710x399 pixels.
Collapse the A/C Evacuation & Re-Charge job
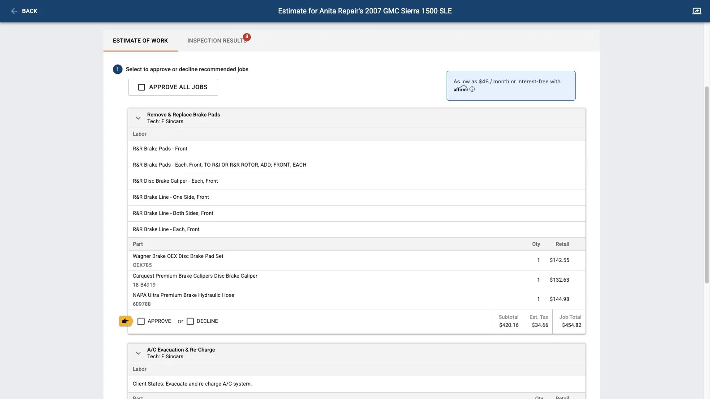(x=138, y=353)
